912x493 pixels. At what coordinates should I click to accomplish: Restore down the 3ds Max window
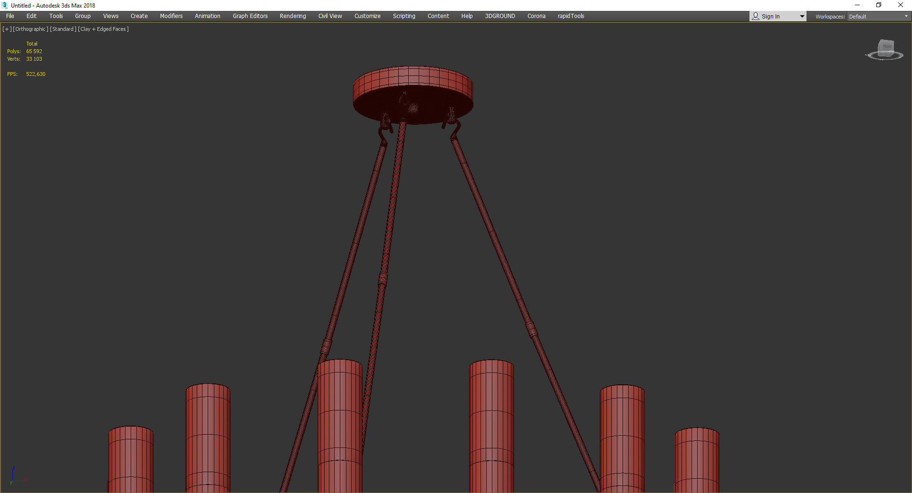879,5
